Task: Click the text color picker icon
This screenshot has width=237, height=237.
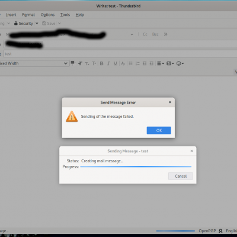Action: click(73, 63)
